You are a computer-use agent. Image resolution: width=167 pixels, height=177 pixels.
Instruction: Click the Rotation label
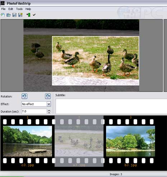6,96
